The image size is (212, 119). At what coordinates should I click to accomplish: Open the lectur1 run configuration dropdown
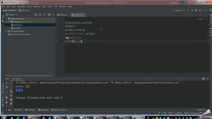point(178,10)
